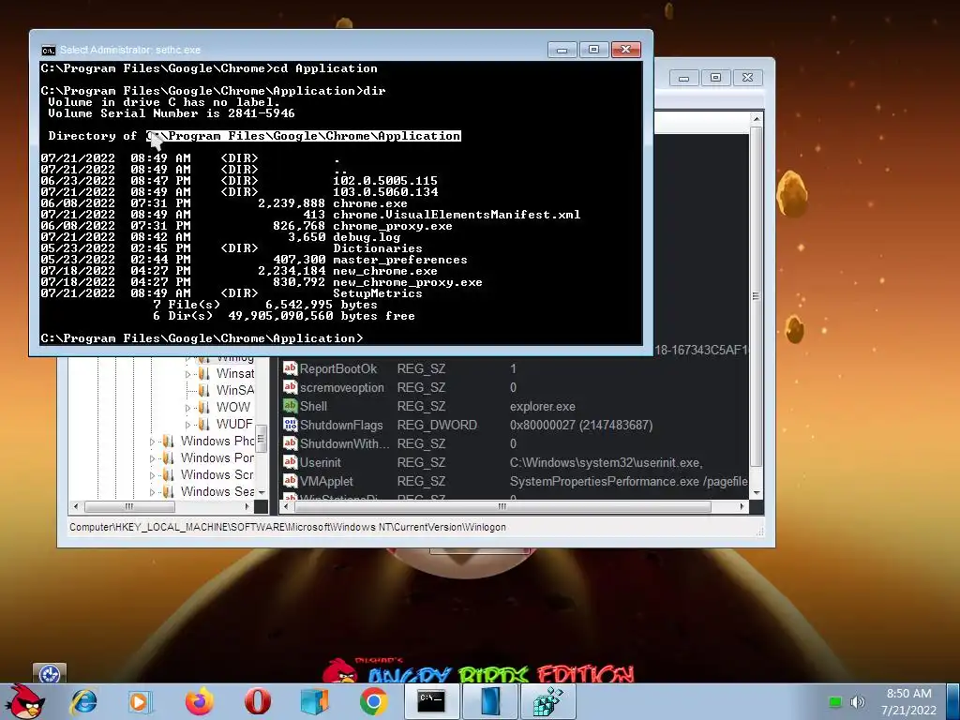Viewport: 960px width, 720px height.
Task: Open the volume speaker tray icon
Action: pos(858,701)
